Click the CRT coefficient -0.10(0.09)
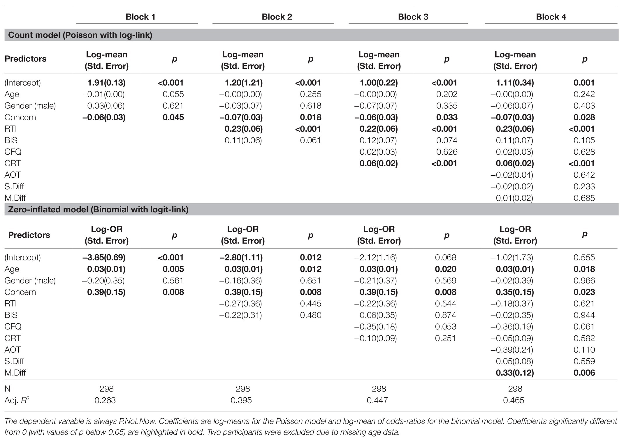The image size is (624, 441). tap(375, 338)
